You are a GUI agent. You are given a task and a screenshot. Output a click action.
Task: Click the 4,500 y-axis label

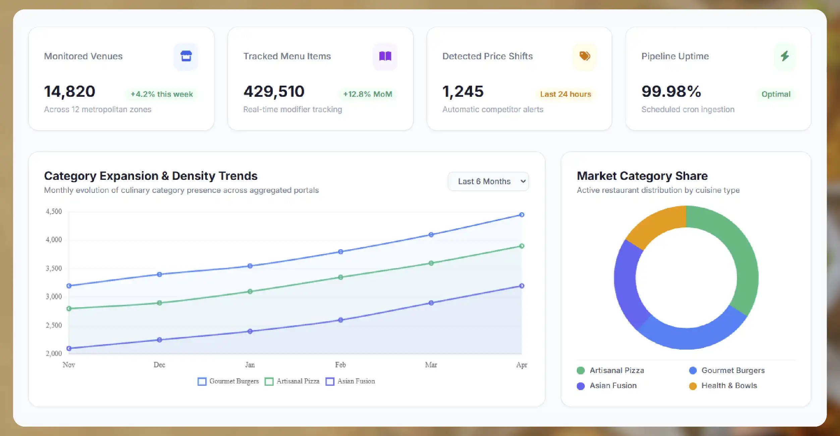[x=54, y=211]
